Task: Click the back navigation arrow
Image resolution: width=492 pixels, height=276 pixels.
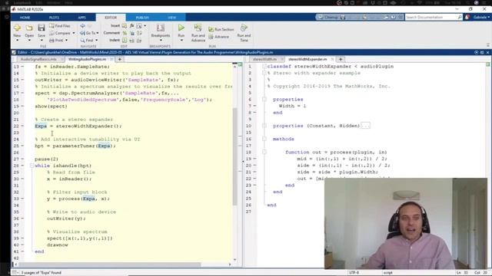Action: 82,26
